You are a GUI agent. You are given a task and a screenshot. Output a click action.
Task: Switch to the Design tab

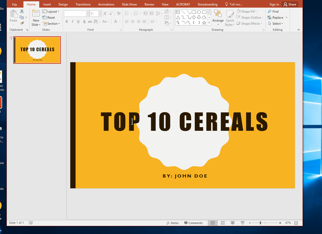pyautogui.click(x=63, y=4)
